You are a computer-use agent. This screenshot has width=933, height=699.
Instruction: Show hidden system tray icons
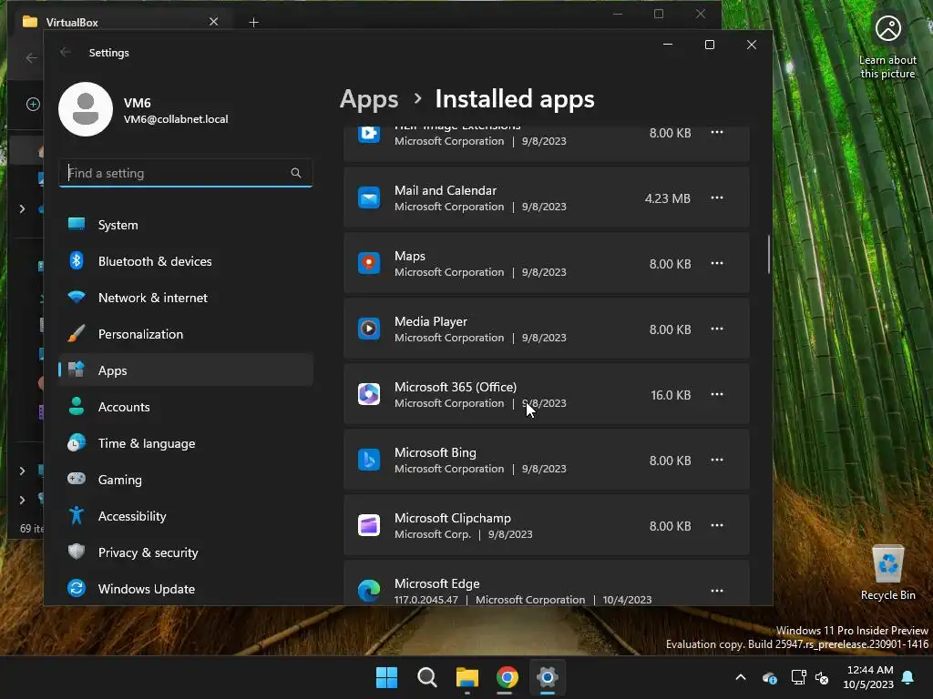point(741,677)
